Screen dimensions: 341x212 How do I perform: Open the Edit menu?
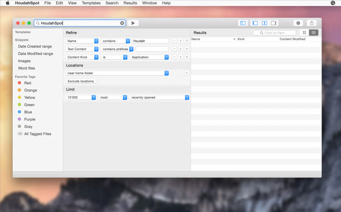[x=59, y=3]
